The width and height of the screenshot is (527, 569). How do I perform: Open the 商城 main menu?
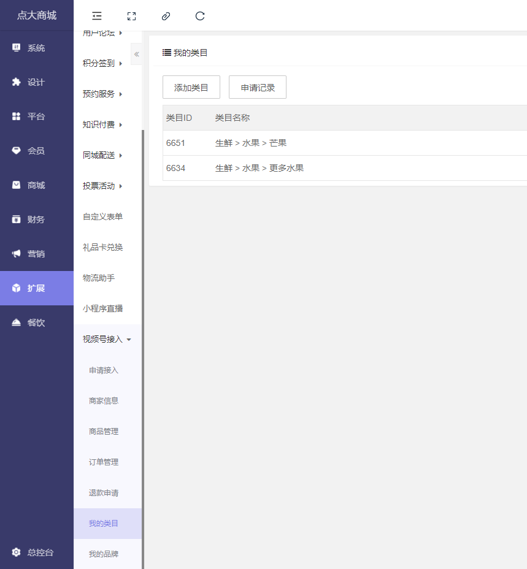37,185
